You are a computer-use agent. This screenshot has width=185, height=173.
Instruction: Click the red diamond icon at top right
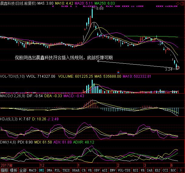[178, 4]
